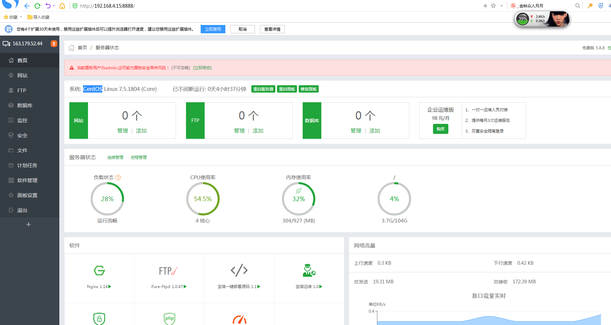Click the 立即禁用 button
Viewport: 611px width, 325px height.
(x=213, y=29)
